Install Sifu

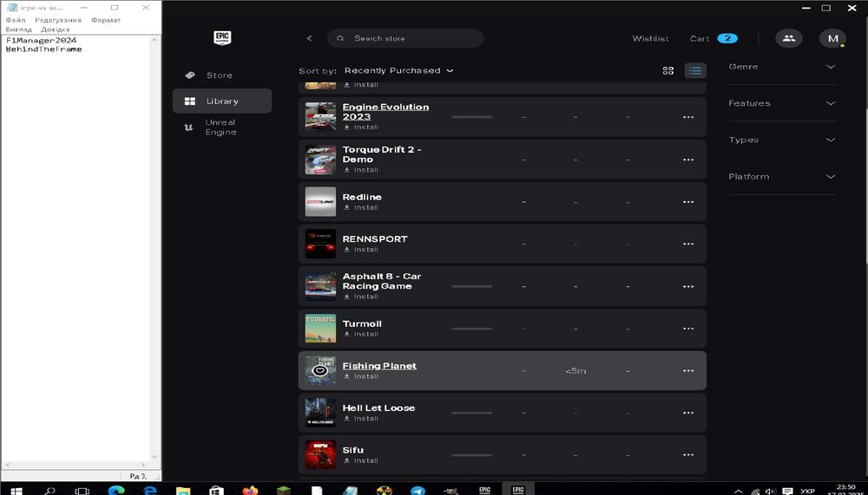pos(361,460)
